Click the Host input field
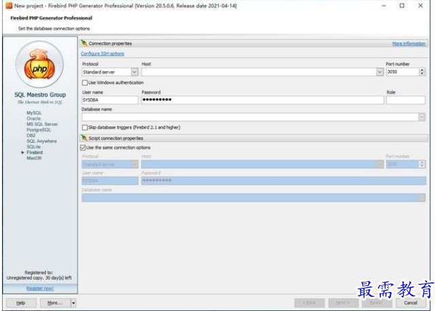This screenshot has width=440, height=311. (259, 72)
